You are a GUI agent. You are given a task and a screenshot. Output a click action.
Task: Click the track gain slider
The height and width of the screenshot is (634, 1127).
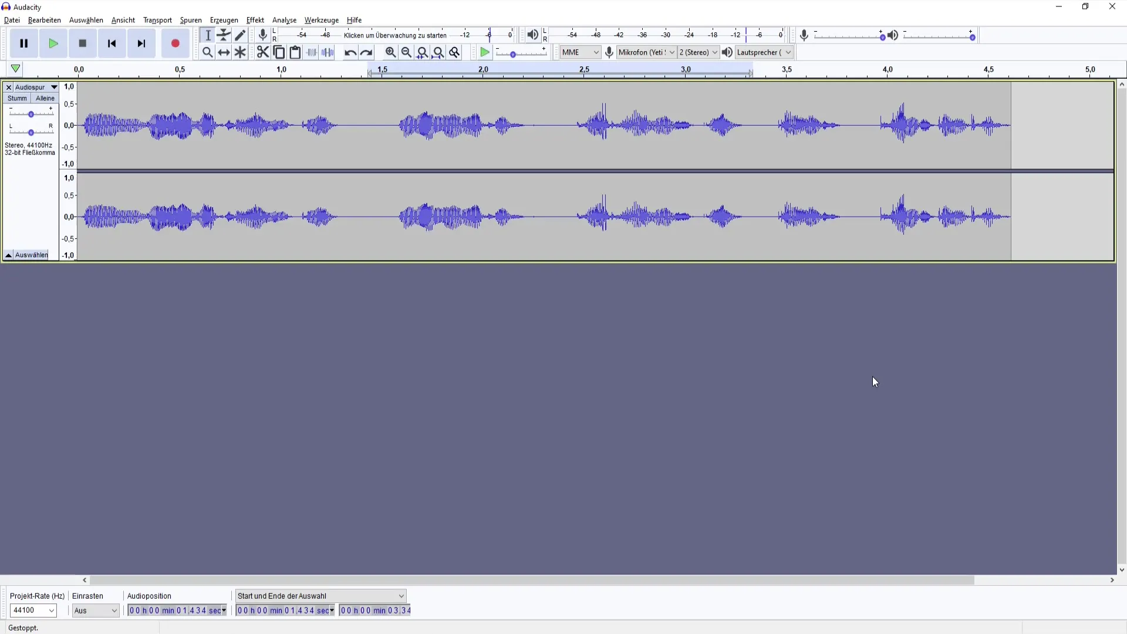(31, 114)
